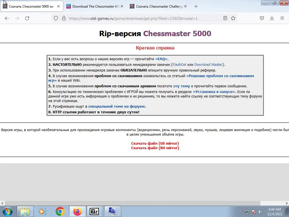View site security lock information
The image size is (289, 217).
tap(64, 18)
